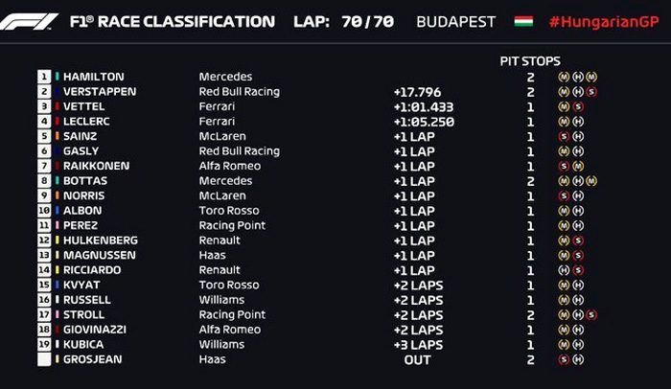Click Stroll's red soft tyre icon

591,314
